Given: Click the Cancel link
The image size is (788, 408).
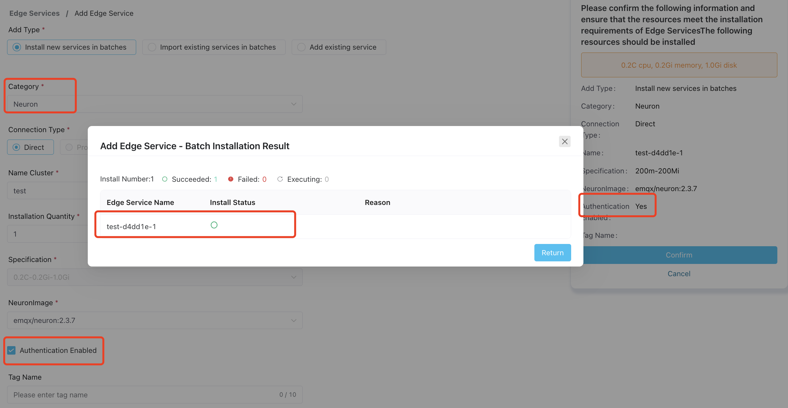Looking at the screenshot, I should tap(679, 274).
